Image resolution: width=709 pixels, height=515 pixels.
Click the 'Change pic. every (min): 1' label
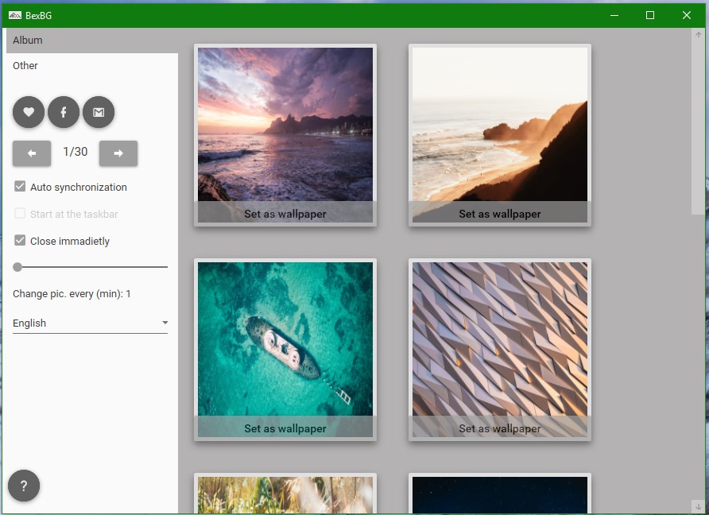pyautogui.click(x=72, y=294)
